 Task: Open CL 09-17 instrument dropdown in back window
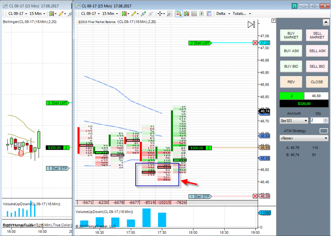click(x=17, y=14)
